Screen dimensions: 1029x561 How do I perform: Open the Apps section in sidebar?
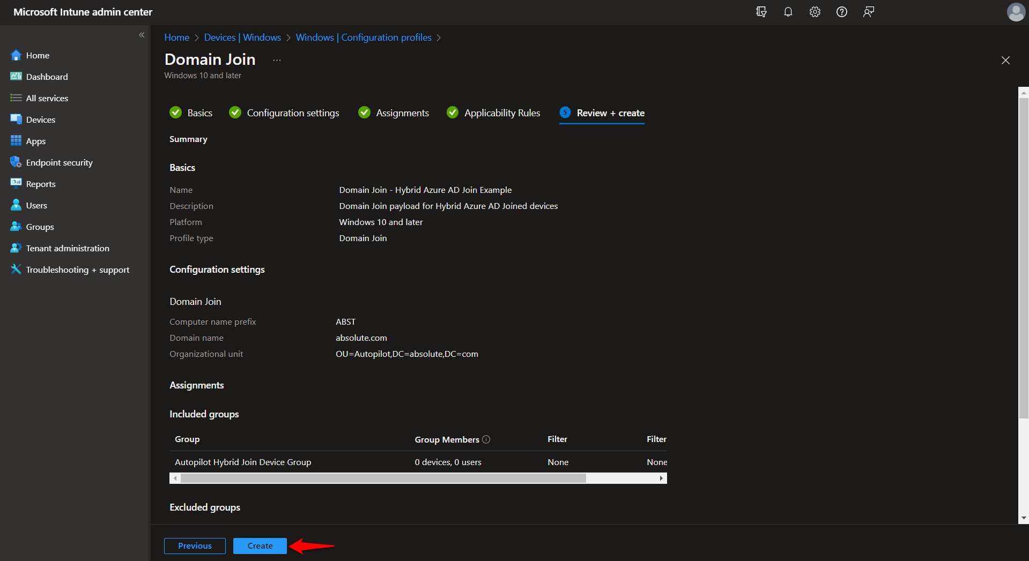35,140
